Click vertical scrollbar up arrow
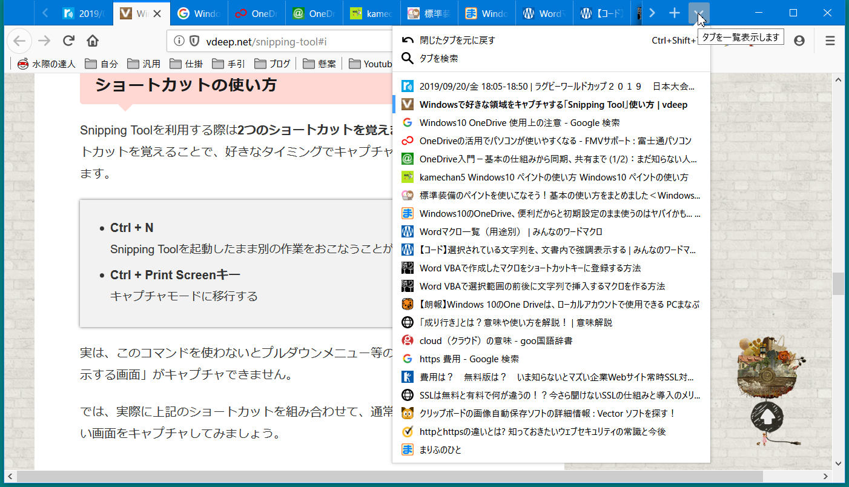 839,79
